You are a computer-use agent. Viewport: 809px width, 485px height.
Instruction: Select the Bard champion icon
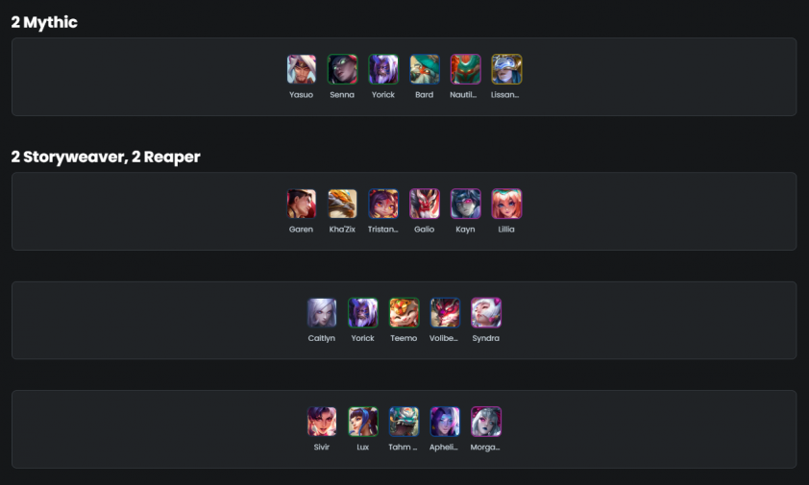tap(424, 69)
